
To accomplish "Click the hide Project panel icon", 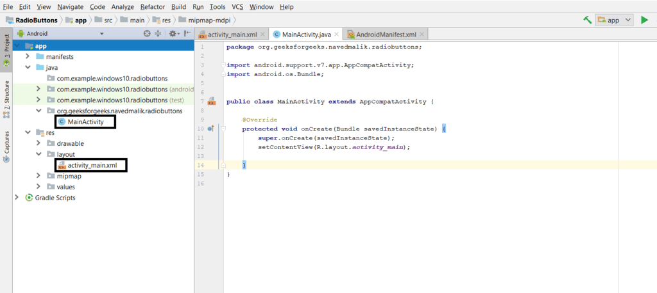I will 186,34.
